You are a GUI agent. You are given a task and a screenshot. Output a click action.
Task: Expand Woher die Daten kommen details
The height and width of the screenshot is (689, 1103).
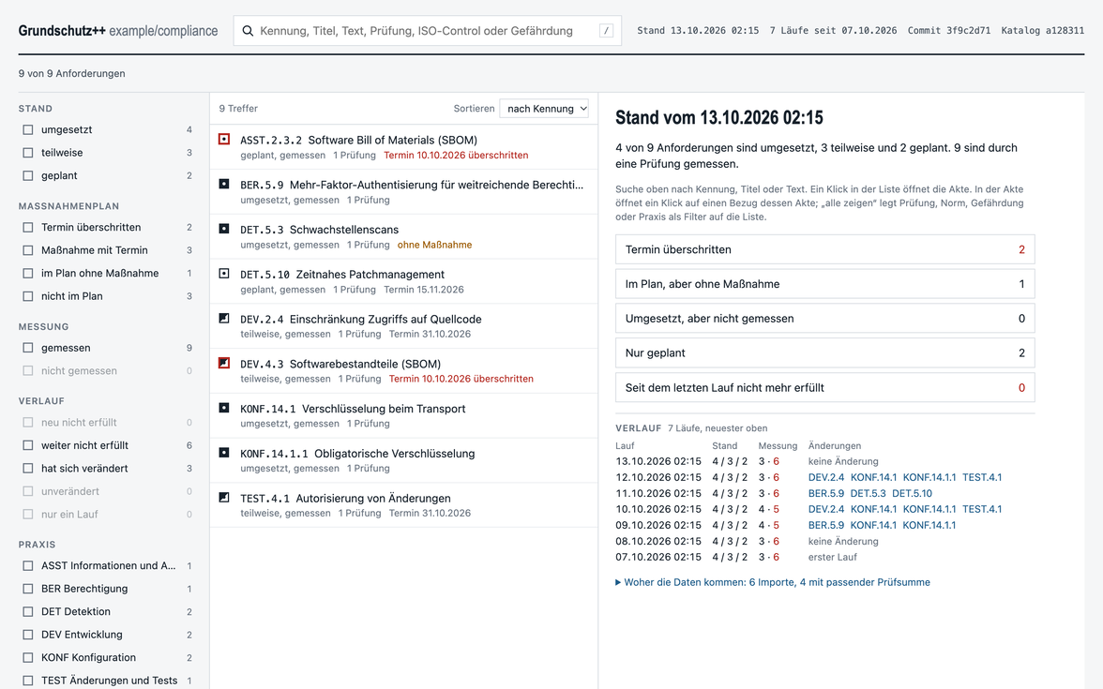point(773,582)
